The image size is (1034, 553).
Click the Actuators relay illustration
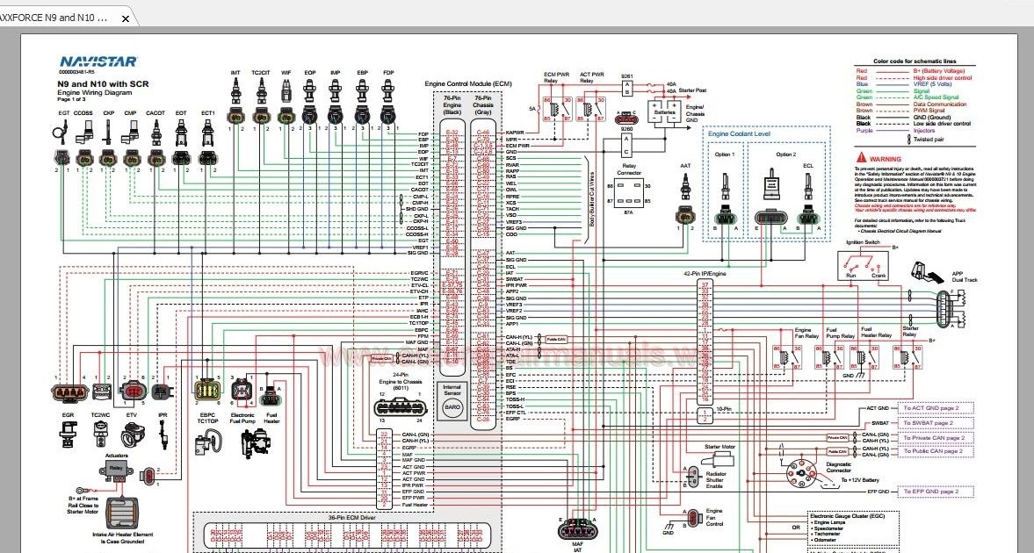coord(116,472)
